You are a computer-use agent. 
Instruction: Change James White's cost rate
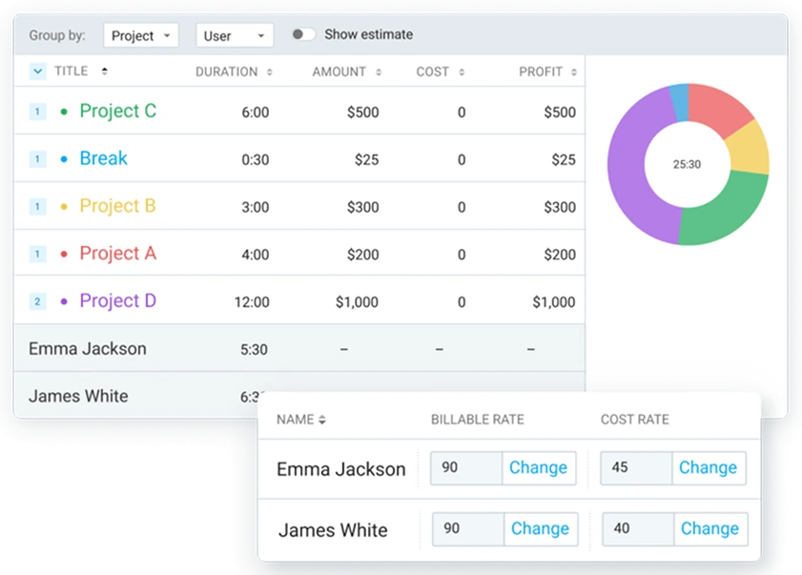710,529
